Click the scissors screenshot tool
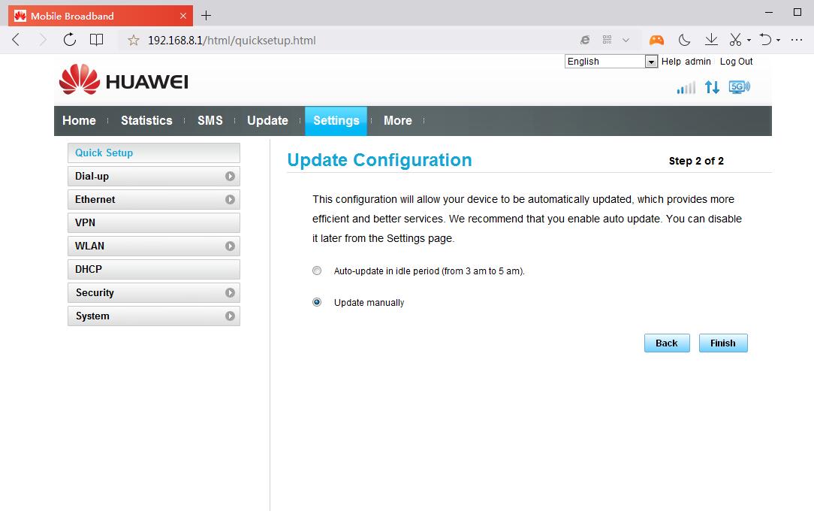Screen dimensions: 814x514 point(735,40)
